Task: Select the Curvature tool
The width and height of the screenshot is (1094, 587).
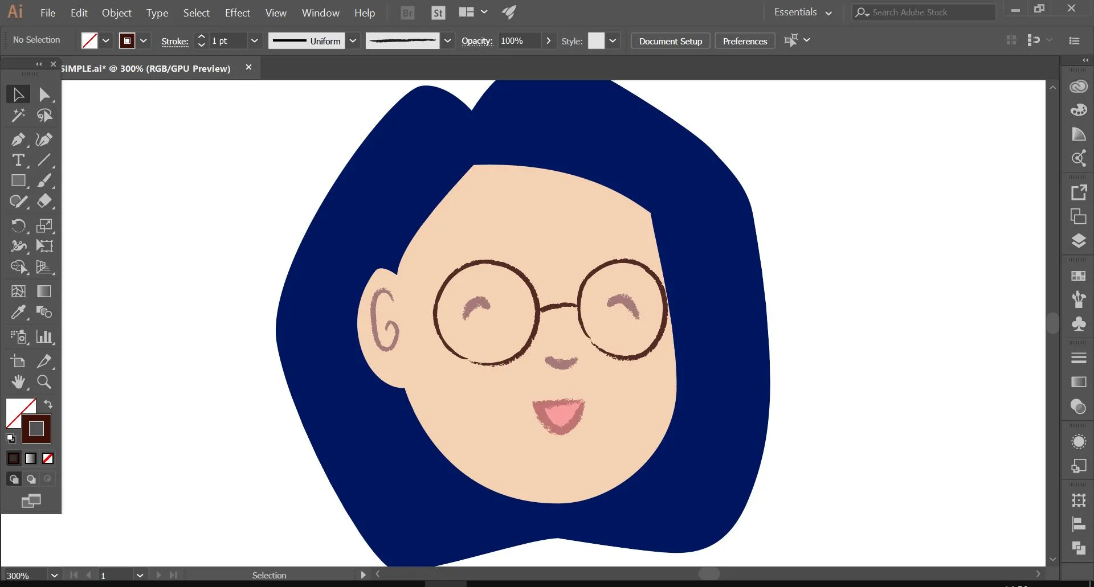Action: point(44,139)
